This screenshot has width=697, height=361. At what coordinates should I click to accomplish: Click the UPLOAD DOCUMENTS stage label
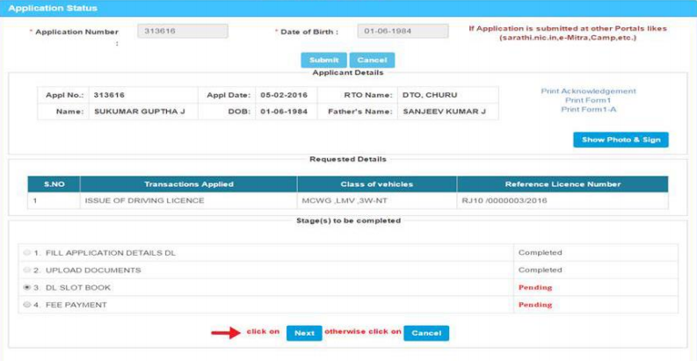tap(93, 270)
